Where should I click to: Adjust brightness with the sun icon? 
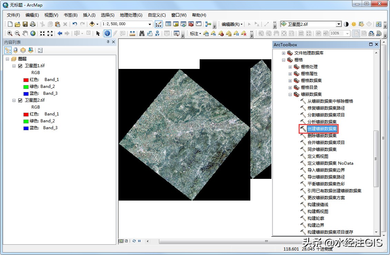tap(354, 24)
